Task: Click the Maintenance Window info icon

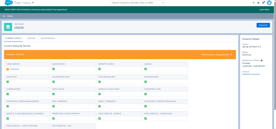Action: pos(261,60)
